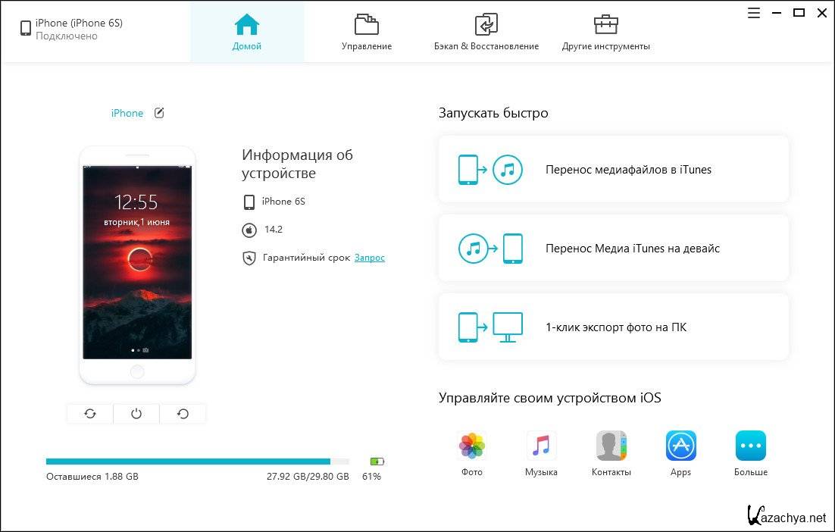
Task: Click the edit pencil icon beside iPhone name
Action: point(159,113)
